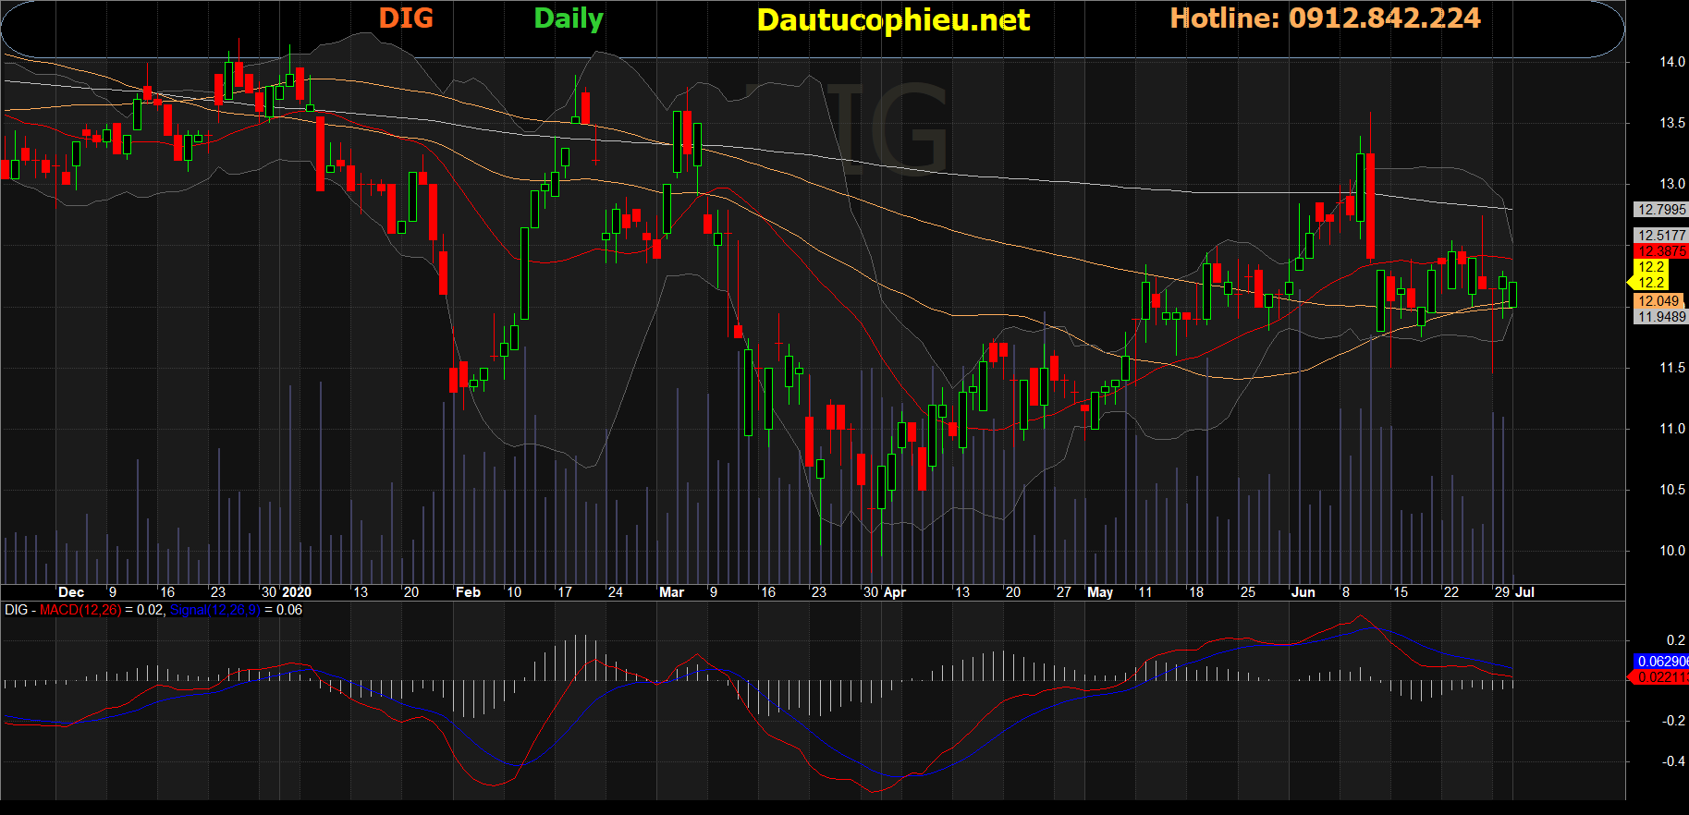Click the red 0.02211 MACD value tag
The image size is (1689, 815).
[x=1660, y=677]
